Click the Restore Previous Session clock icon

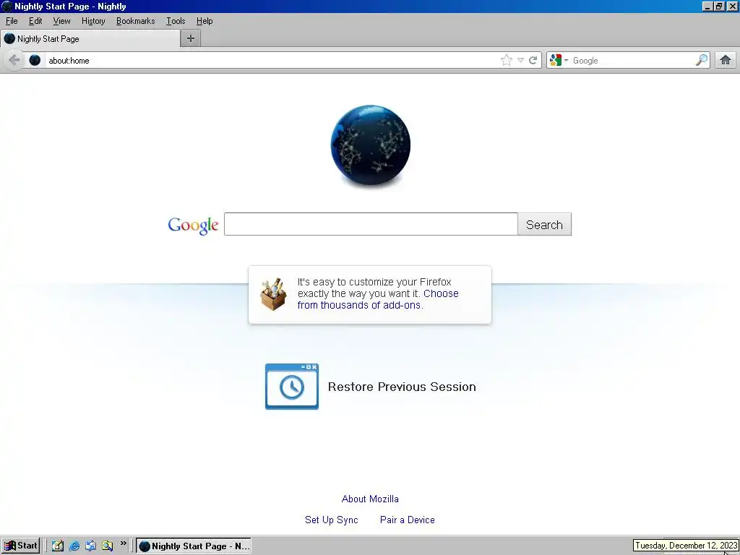tap(292, 387)
